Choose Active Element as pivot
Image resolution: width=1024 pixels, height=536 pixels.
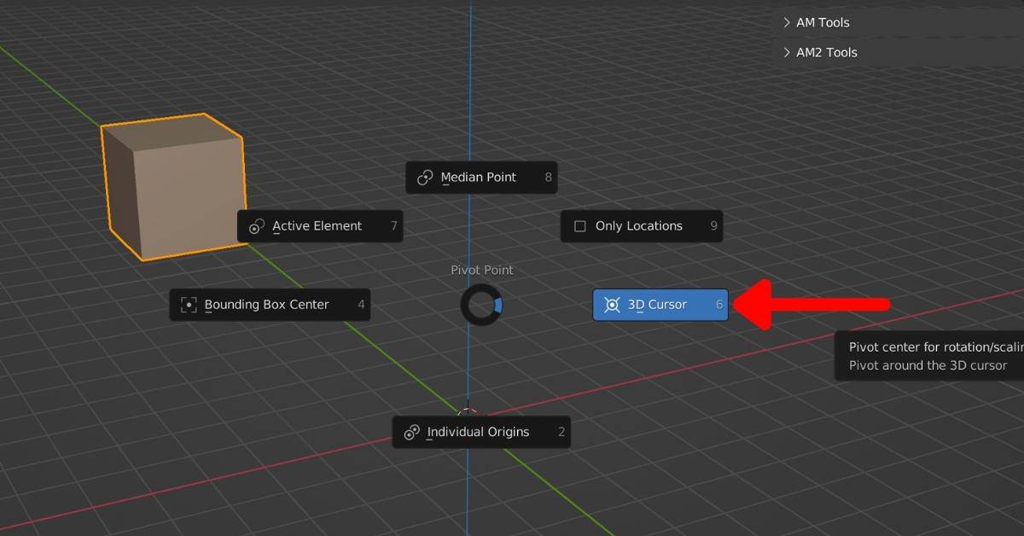[317, 226]
